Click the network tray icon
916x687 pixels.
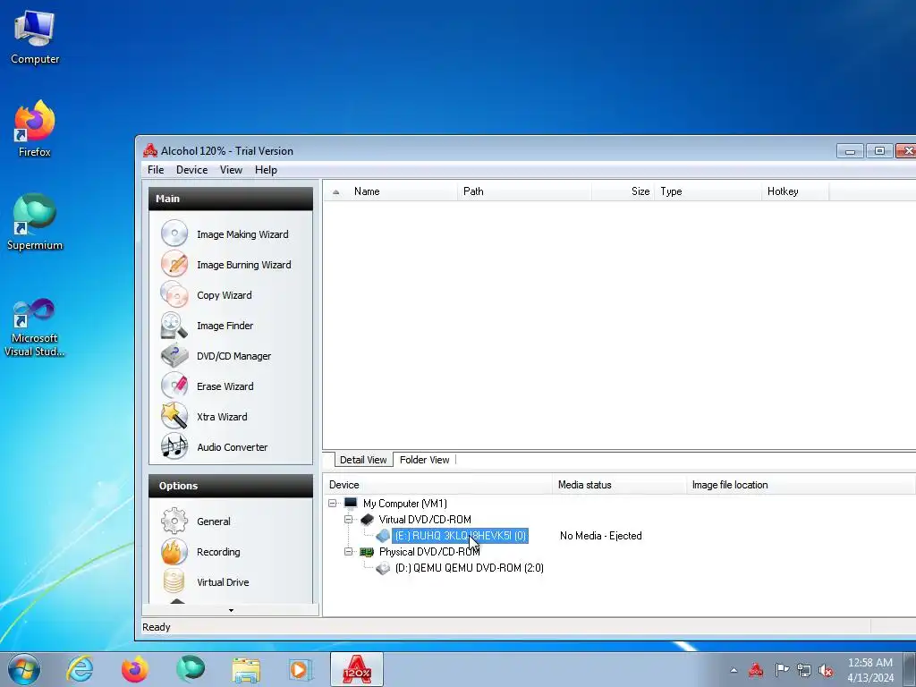click(x=804, y=670)
